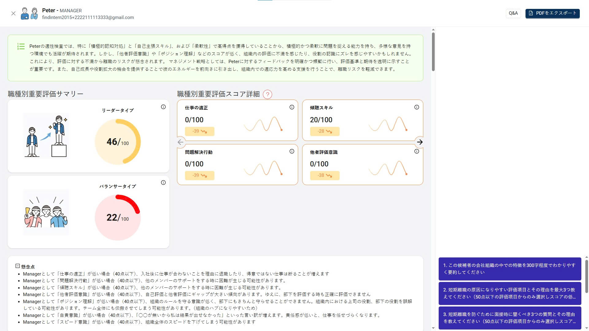
Task: Click the info icon on 問題解決行動 card
Action: point(291,151)
